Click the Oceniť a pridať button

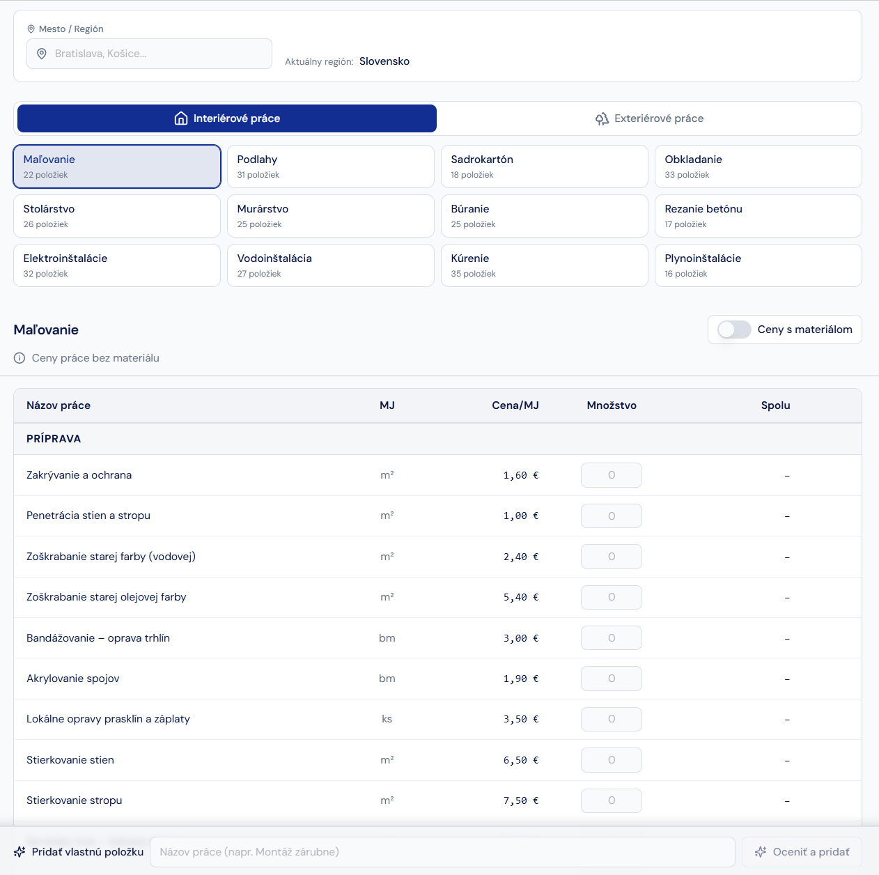(x=802, y=852)
